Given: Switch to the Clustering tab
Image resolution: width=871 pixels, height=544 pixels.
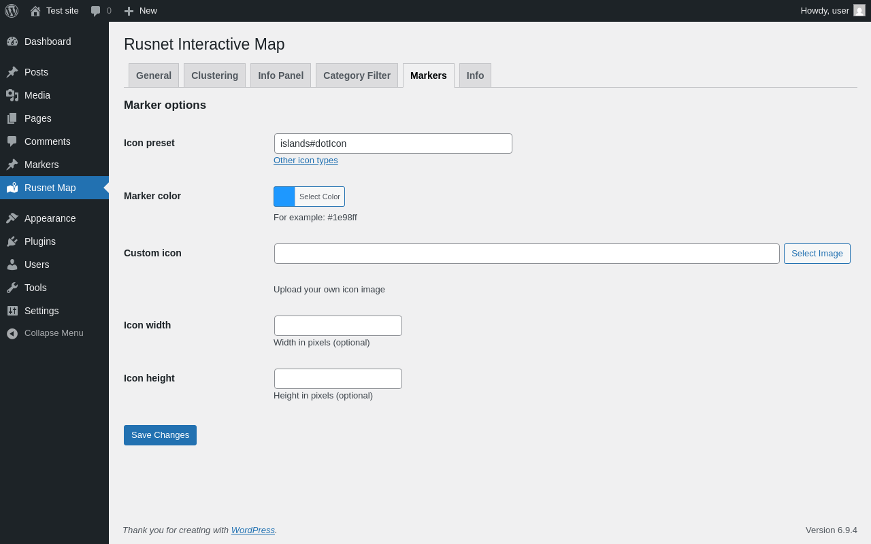Looking at the screenshot, I should [214, 75].
